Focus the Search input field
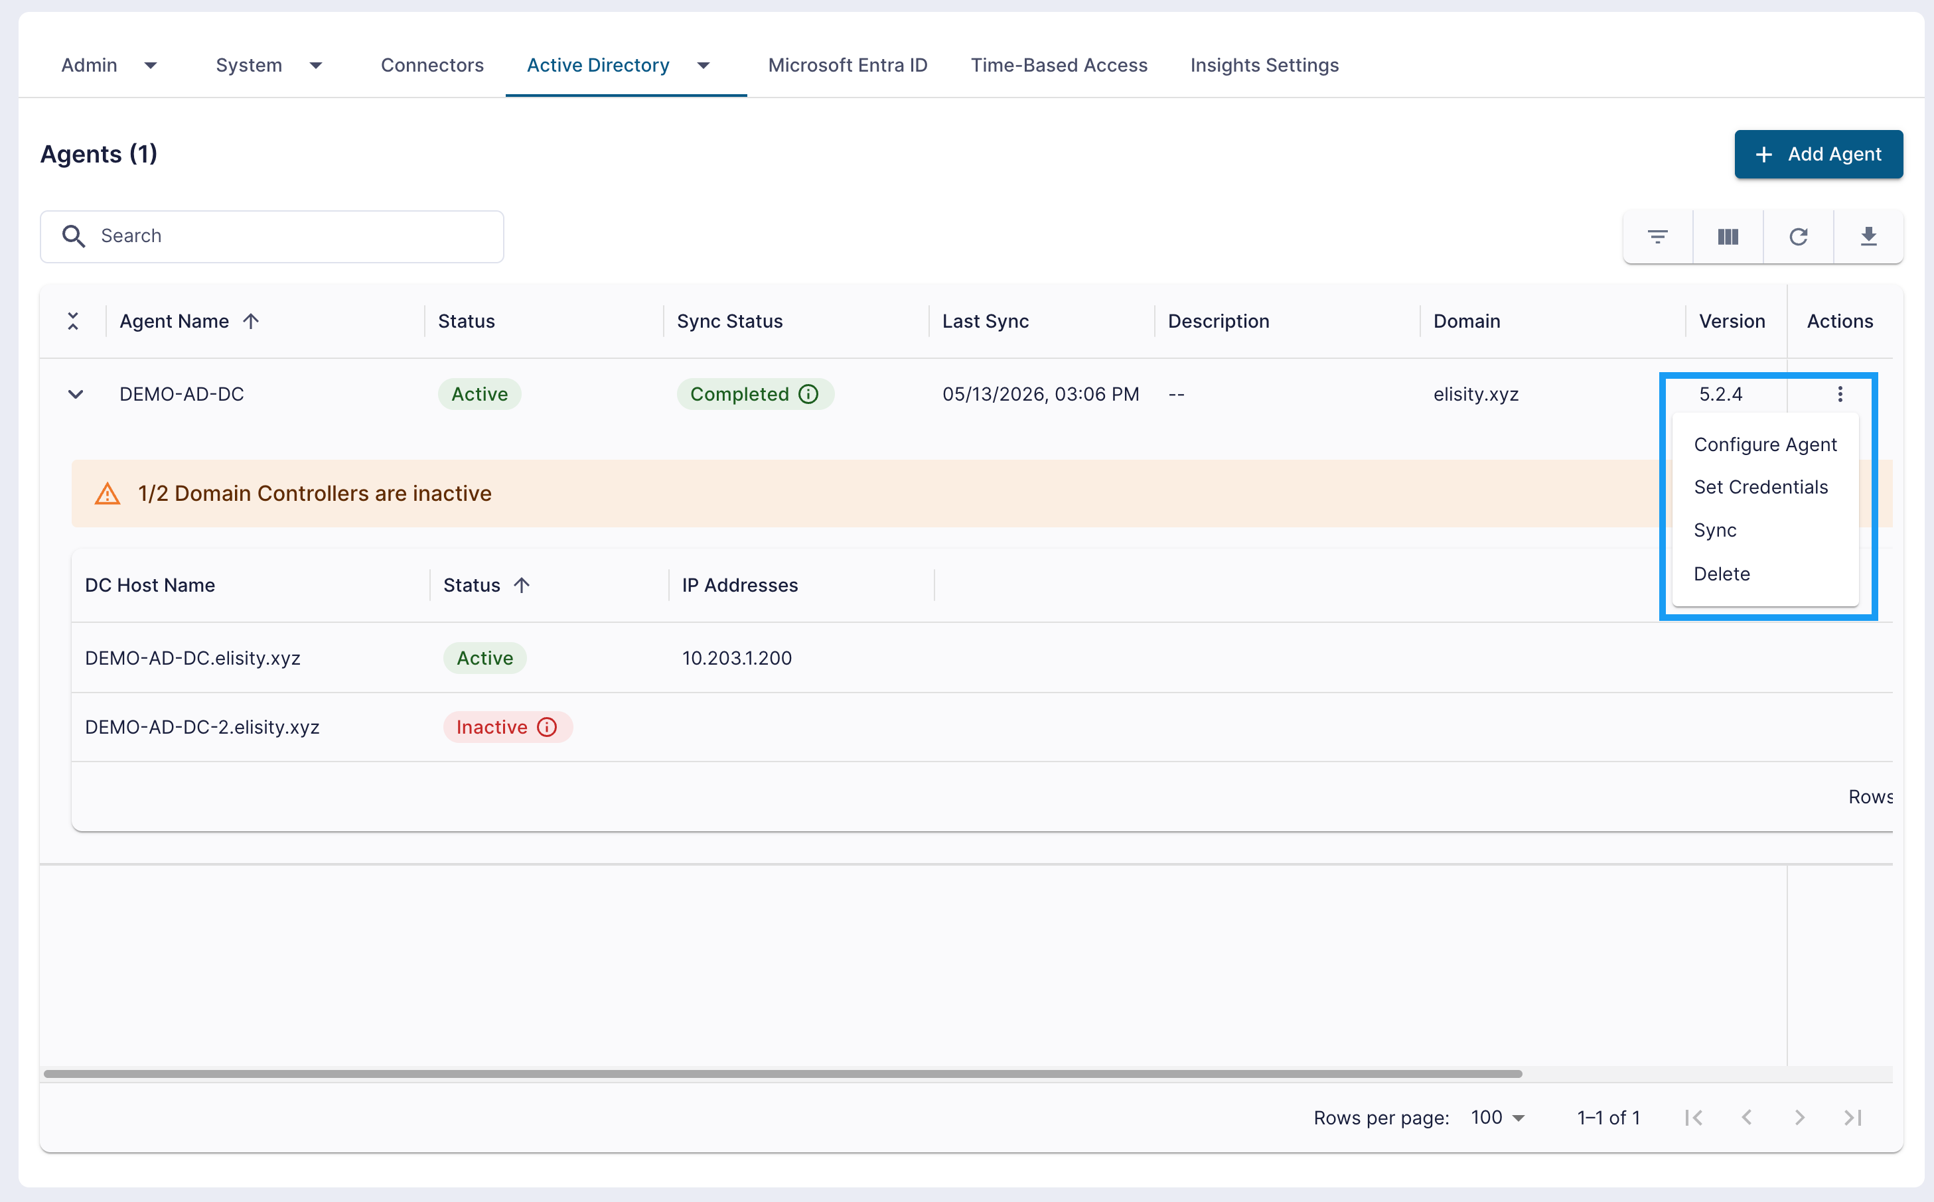 click(x=272, y=236)
